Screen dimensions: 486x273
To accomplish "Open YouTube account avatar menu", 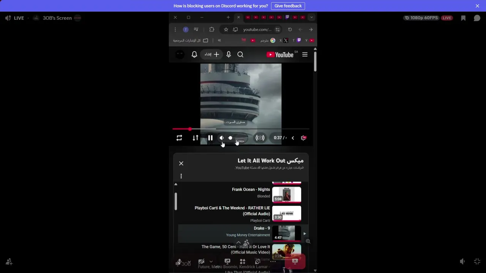I will [x=180, y=55].
